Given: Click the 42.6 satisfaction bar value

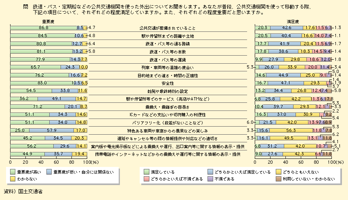Looking at the screenshot, I should tap(287, 28).
